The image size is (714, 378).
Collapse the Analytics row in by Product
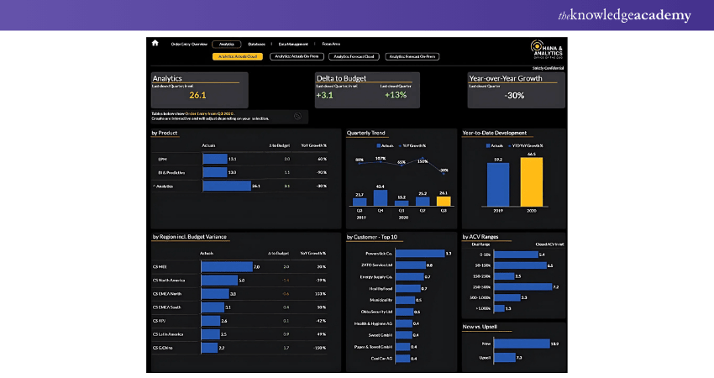click(x=154, y=186)
